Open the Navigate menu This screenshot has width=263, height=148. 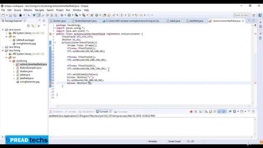39,10
